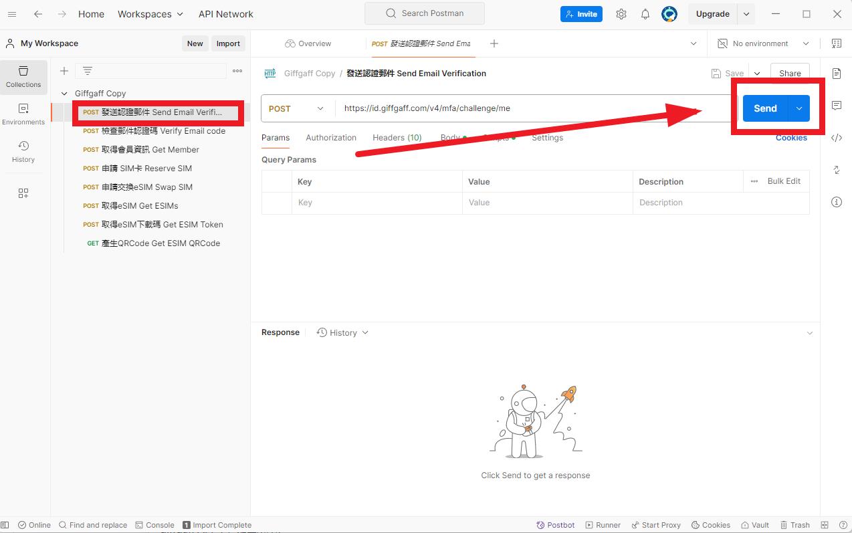Go back with the left arrow
Screen dimensions: 852x533
click(x=38, y=14)
